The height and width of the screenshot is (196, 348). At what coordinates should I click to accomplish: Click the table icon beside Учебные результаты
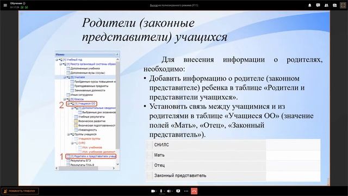[76, 117]
